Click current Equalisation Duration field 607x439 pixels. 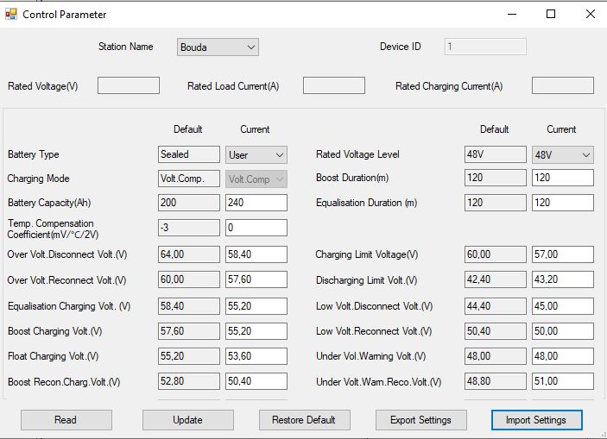[562, 204]
